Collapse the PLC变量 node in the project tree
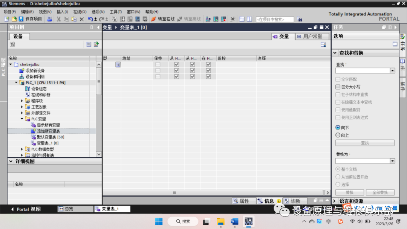Screen dimensions: 407x229 [x=21, y=119]
